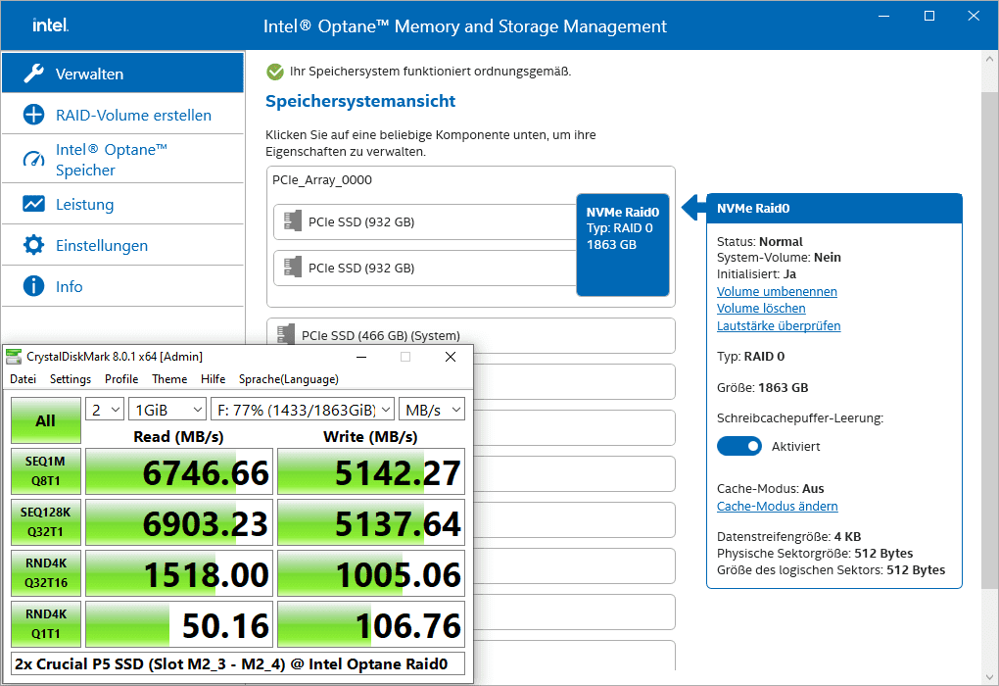Select the first PCIe SSD (932 GB) row
This screenshot has width=999, height=686.
pos(425,221)
